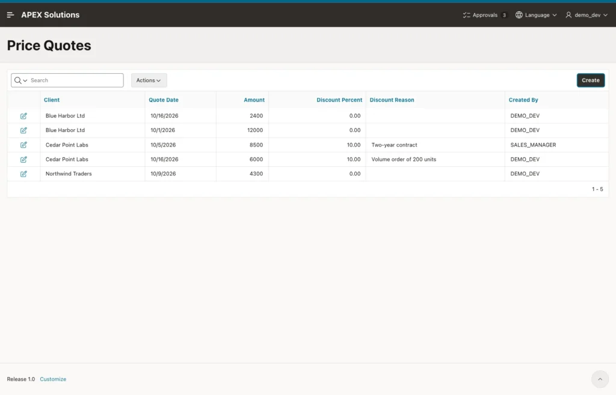Expand the Language dropdown chevron
616x395 pixels.
point(554,15)
